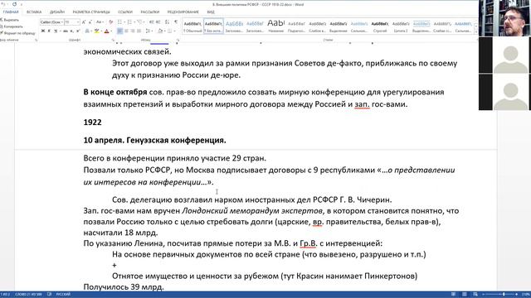The image size is (531, 298).
Task: Expand the styles gallery
Action: 475,31
